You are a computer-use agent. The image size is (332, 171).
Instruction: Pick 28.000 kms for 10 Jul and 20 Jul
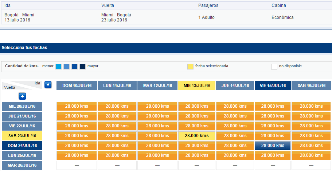[77, 106]
